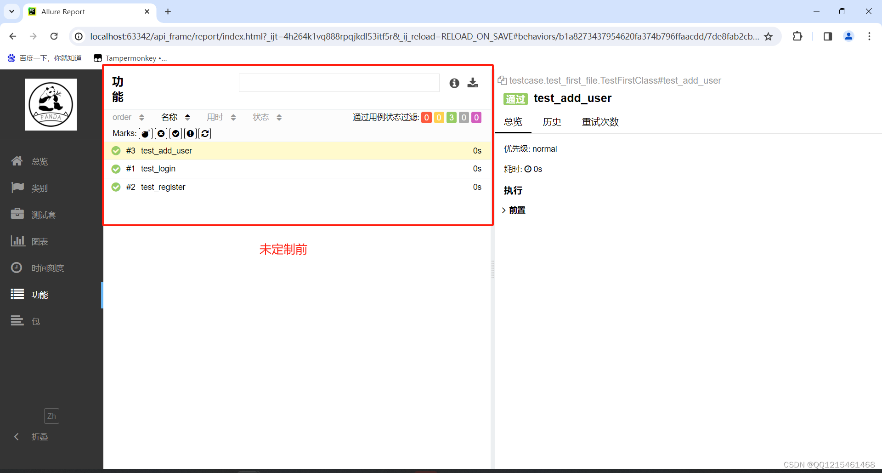Screen dimensions: 882x473
Task: Download the behaviors data as CSV
Action: point(473,83)
